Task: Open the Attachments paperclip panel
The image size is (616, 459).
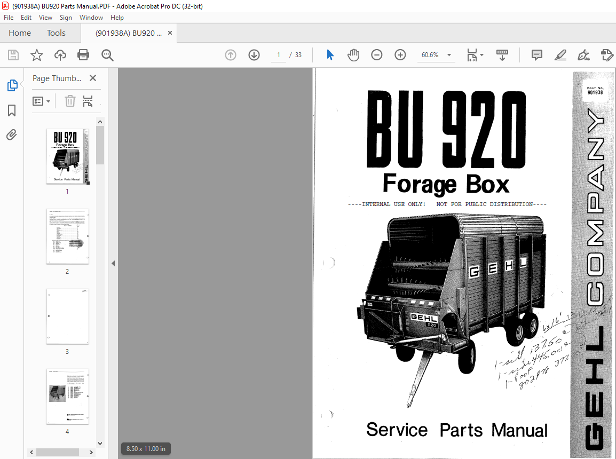Action: pyautogui.click(x=12, y=135)
